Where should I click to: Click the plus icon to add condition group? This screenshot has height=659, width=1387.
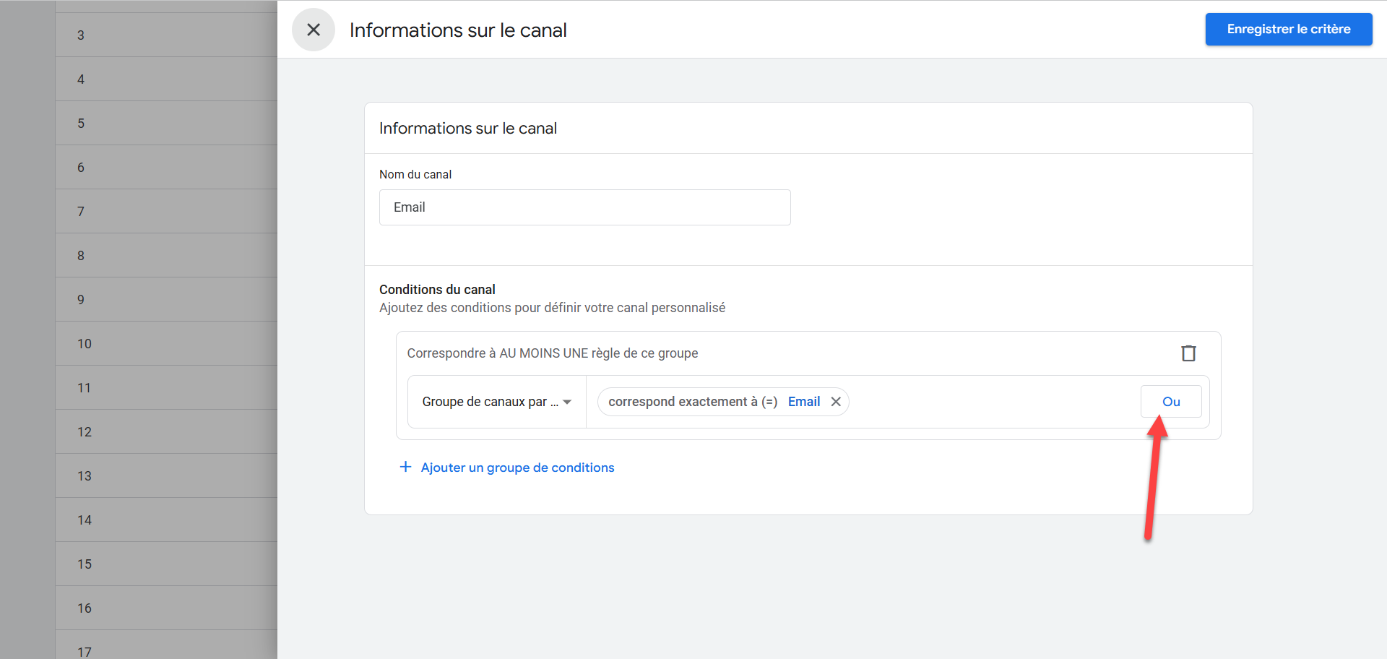click(x=406, y=467)
